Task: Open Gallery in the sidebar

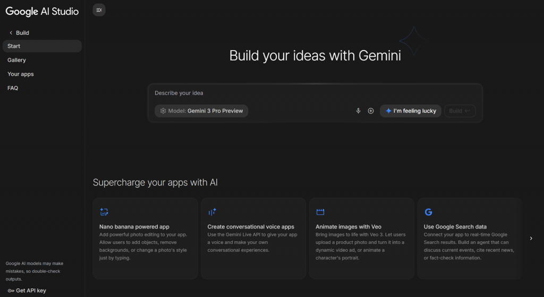Action: [x=17, y=60]
